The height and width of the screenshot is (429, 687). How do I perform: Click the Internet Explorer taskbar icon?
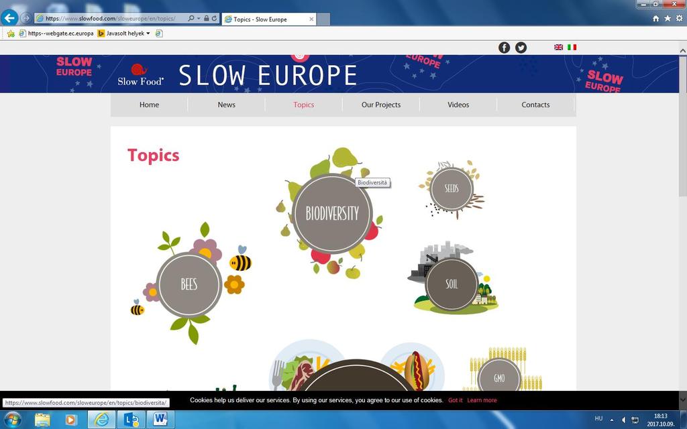102,420
